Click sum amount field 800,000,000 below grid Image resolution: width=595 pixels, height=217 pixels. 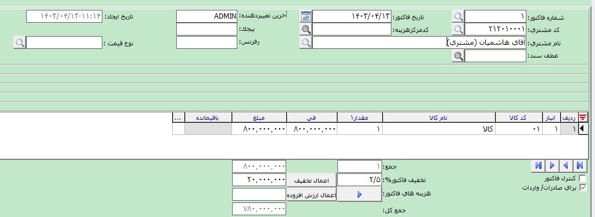coord(259,166)
